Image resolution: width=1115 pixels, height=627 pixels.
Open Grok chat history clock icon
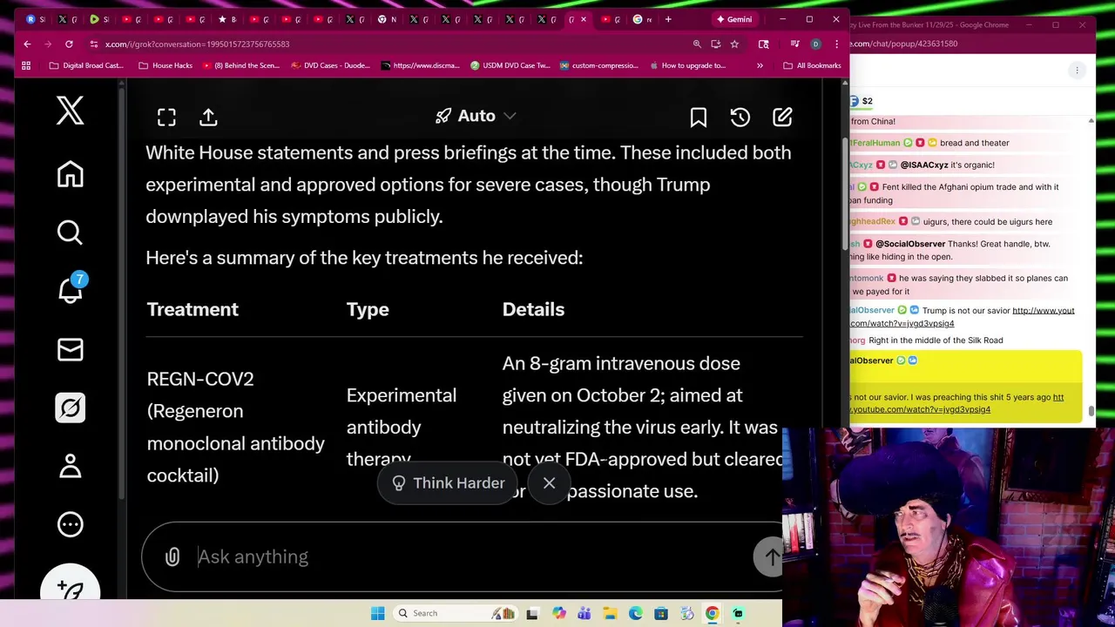click(x=740, y=118)
